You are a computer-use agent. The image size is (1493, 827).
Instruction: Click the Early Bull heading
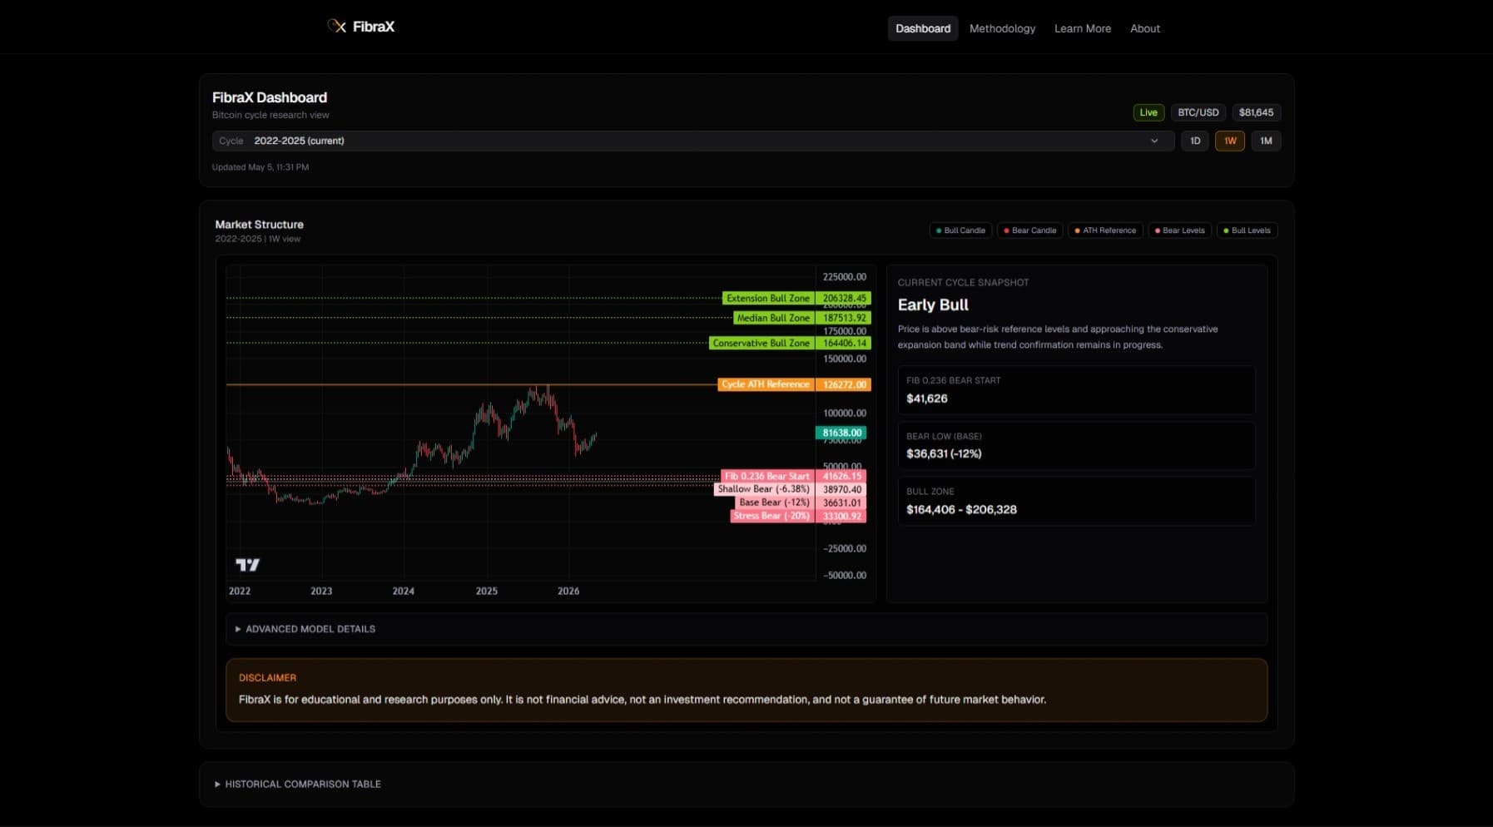933,305
